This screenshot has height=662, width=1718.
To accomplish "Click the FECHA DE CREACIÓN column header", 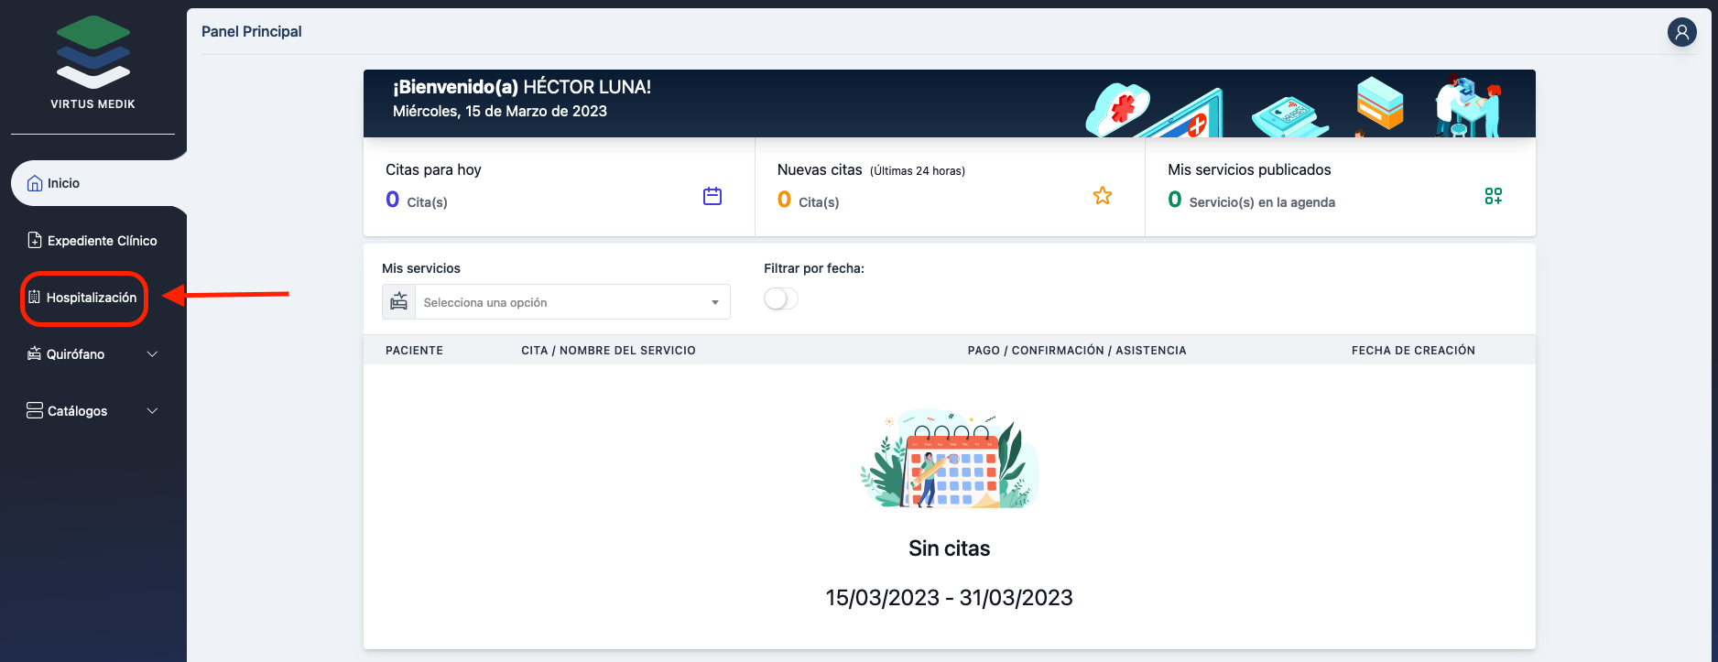I will (1412, 351).
